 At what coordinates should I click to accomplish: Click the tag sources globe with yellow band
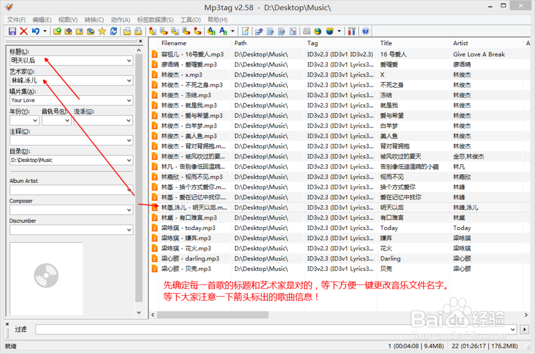coord(330,32)
